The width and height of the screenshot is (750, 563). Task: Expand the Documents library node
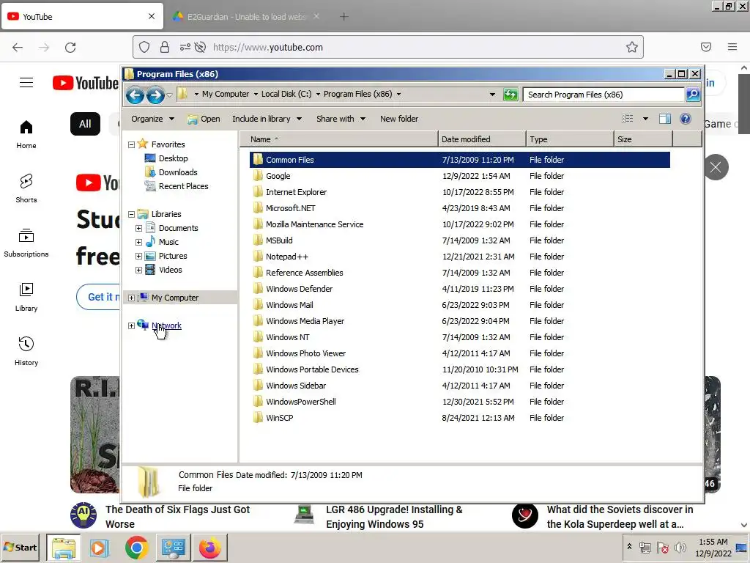[138, 228]
